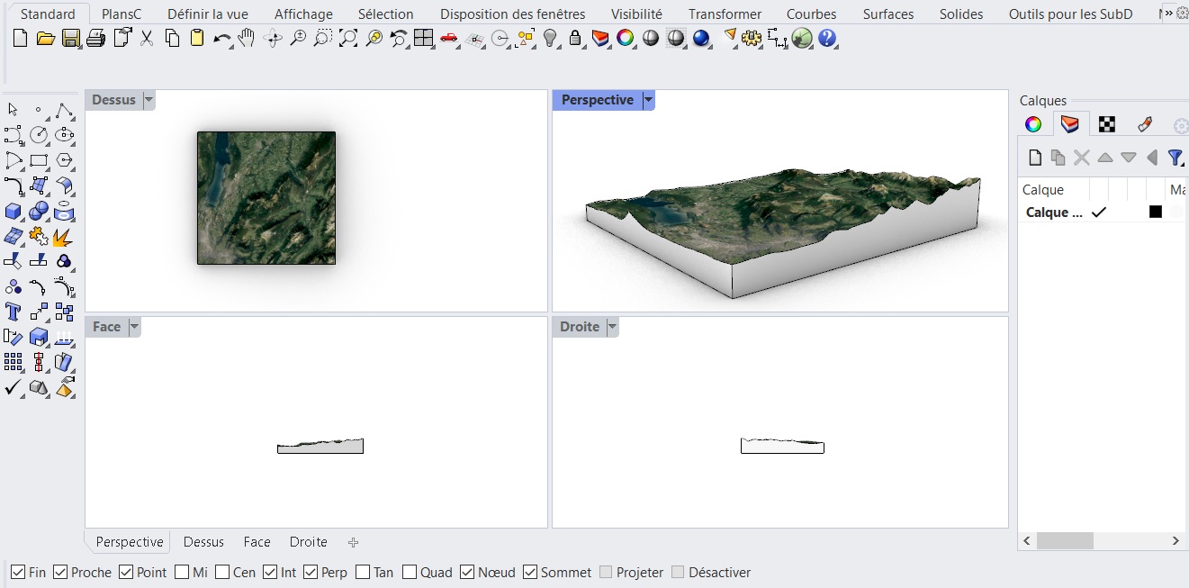Enable the Mi object snap checkbox
Viewport: 1189px width, 588px height.
point(183,573)
